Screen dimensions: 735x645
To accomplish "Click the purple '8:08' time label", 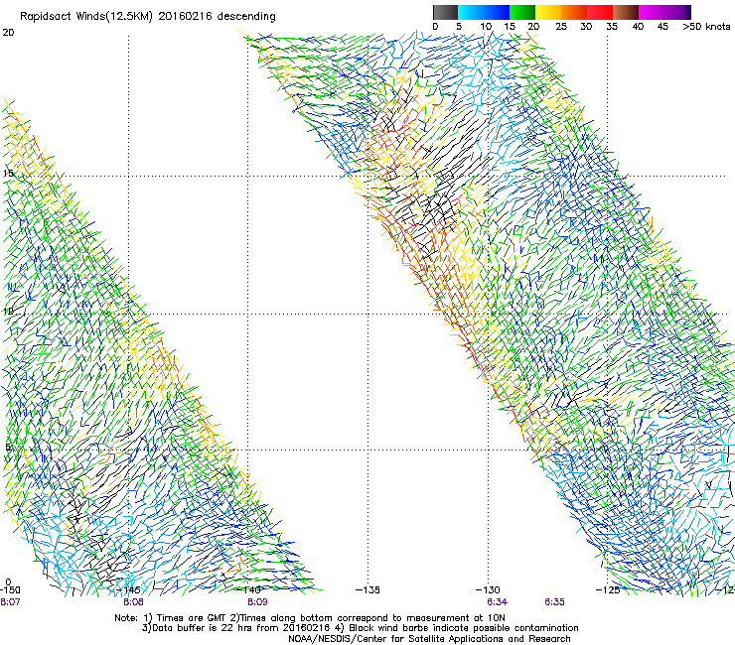I will coord(134,602).
